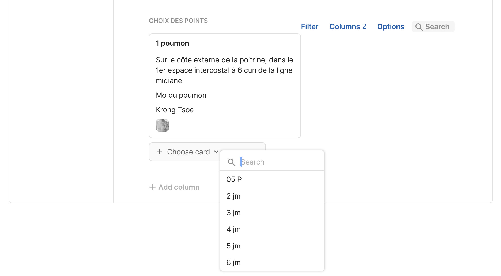Pick the "4 jm" card from the list
Screen dimensions: 501x276
coord(233,229)
